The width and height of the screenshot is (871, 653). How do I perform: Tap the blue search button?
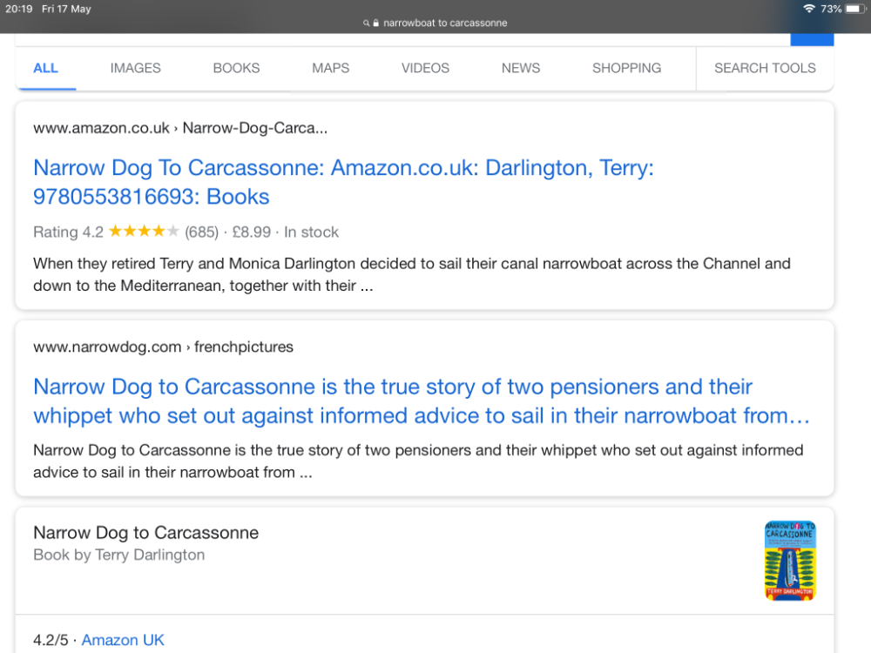(x=812, y=39)
